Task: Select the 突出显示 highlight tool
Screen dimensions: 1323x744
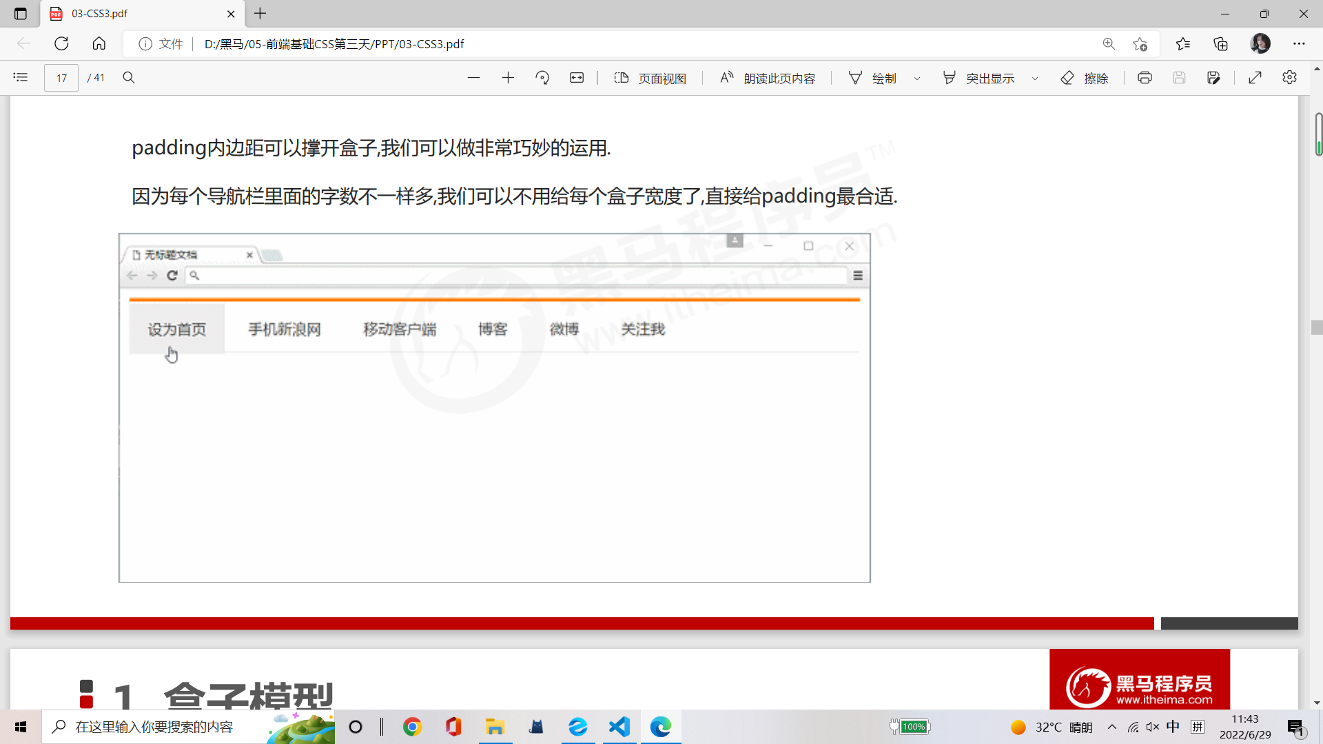Action: pyautogui.click(x=978, y=78)
